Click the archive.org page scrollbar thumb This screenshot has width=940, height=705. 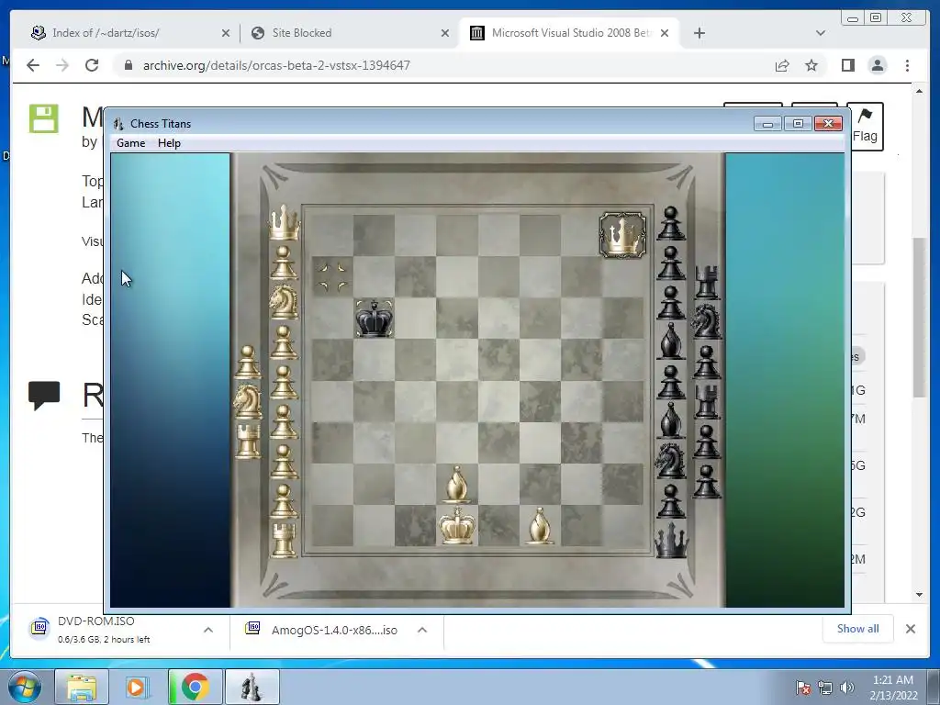[x=920, y=318]
